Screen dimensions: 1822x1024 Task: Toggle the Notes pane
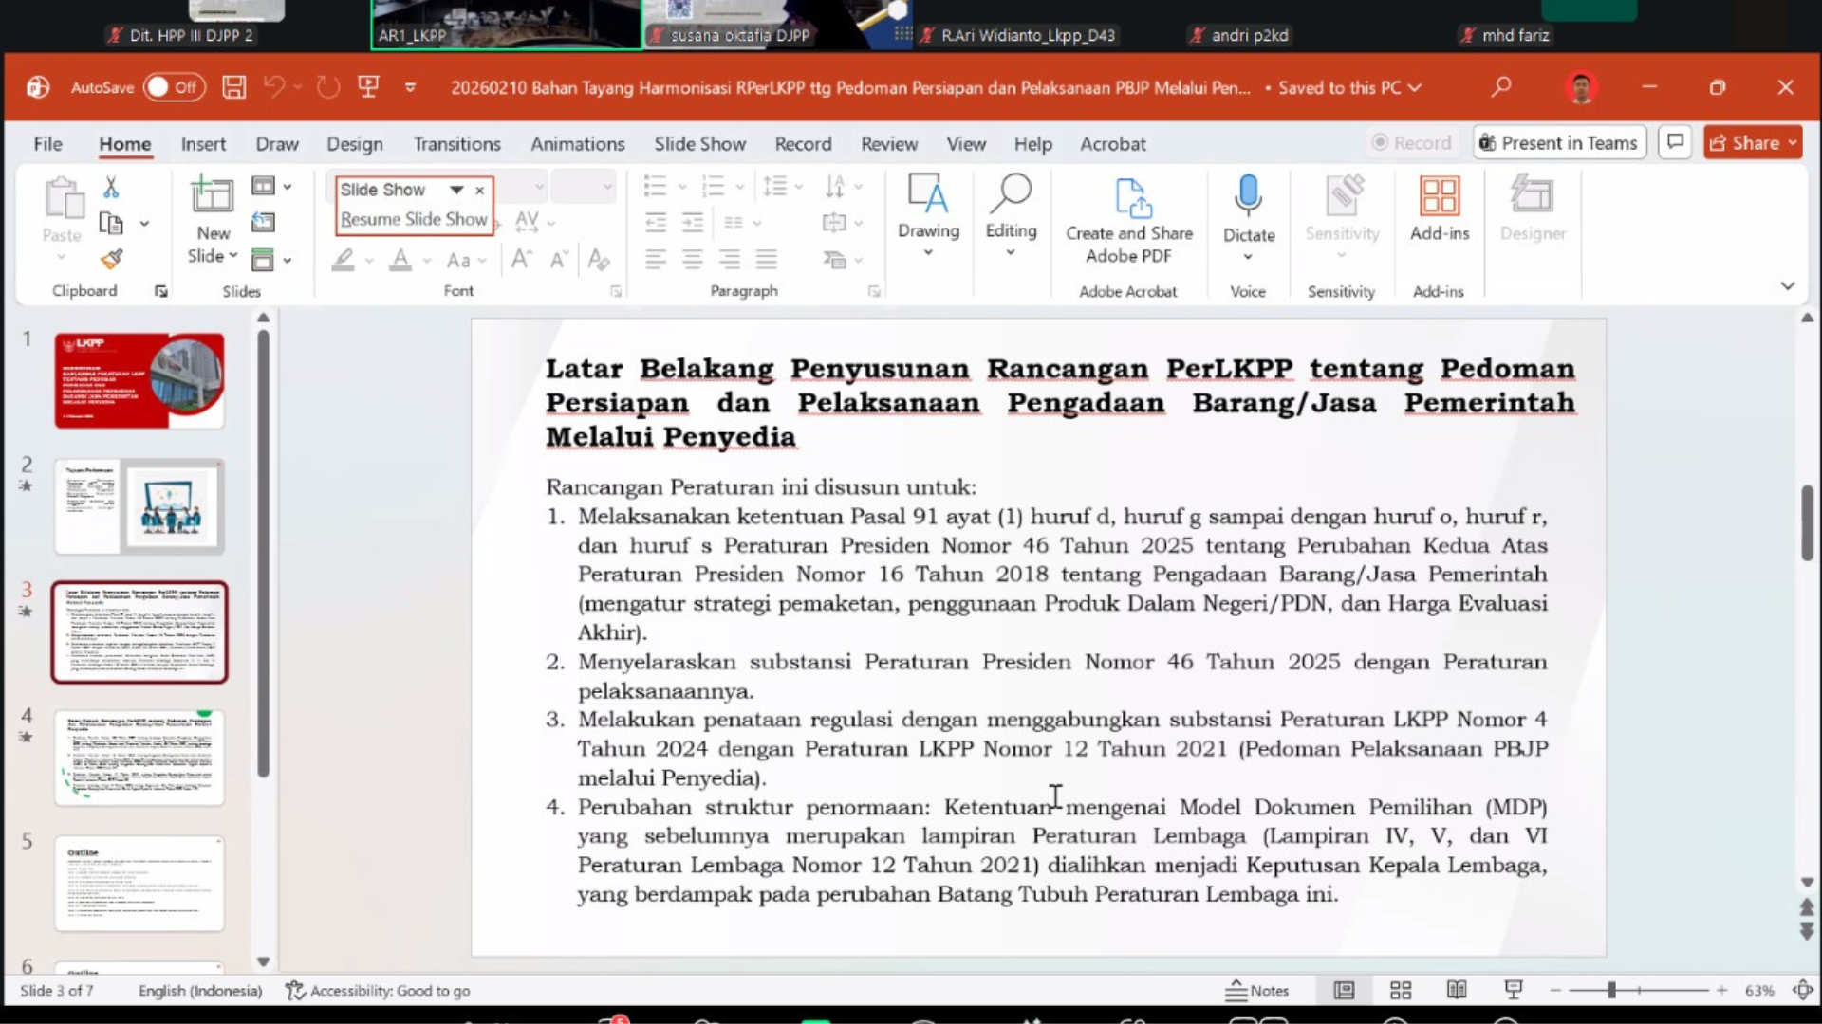coord(1257,990)
